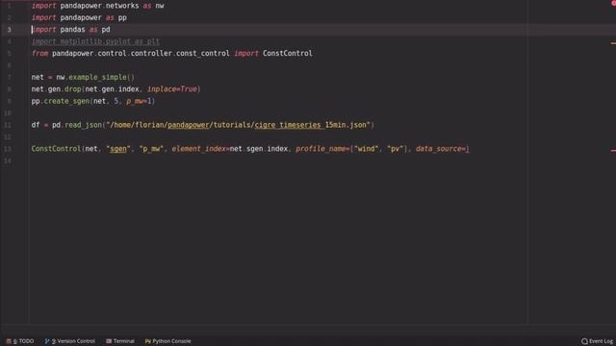The image size is (616, 346).
Task: Click the "pv" string literal
Action: [x=396, y=149]
